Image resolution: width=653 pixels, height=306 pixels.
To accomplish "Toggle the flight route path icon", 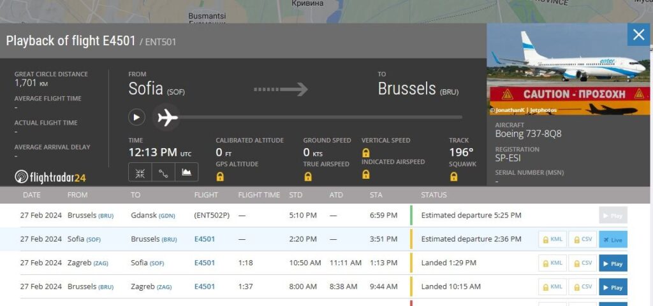I will coord(163,172).
